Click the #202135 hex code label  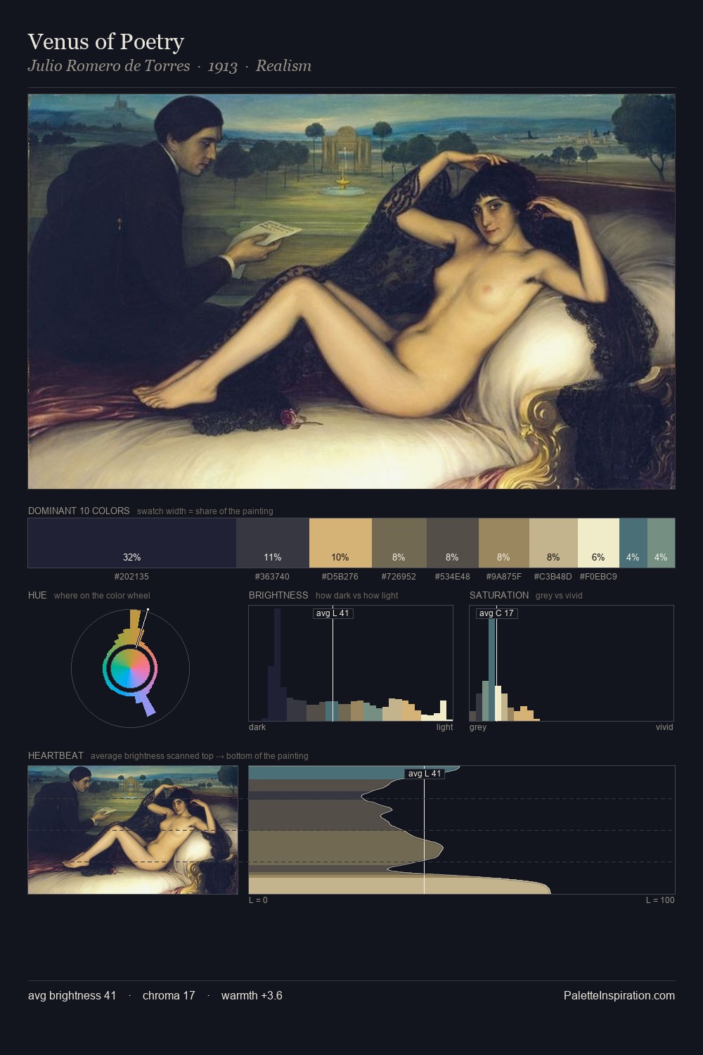(x=131, y=577)
